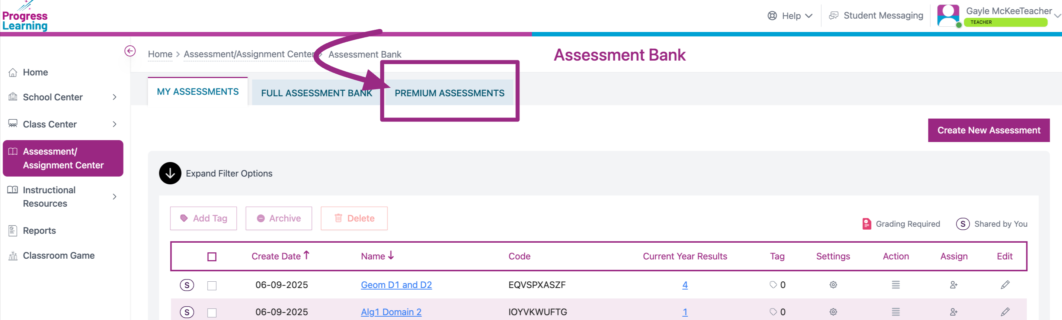Open the Help dropdown
Image resolution: width=1062 pixels, height=320 pixels.
[x=790, y=16]
